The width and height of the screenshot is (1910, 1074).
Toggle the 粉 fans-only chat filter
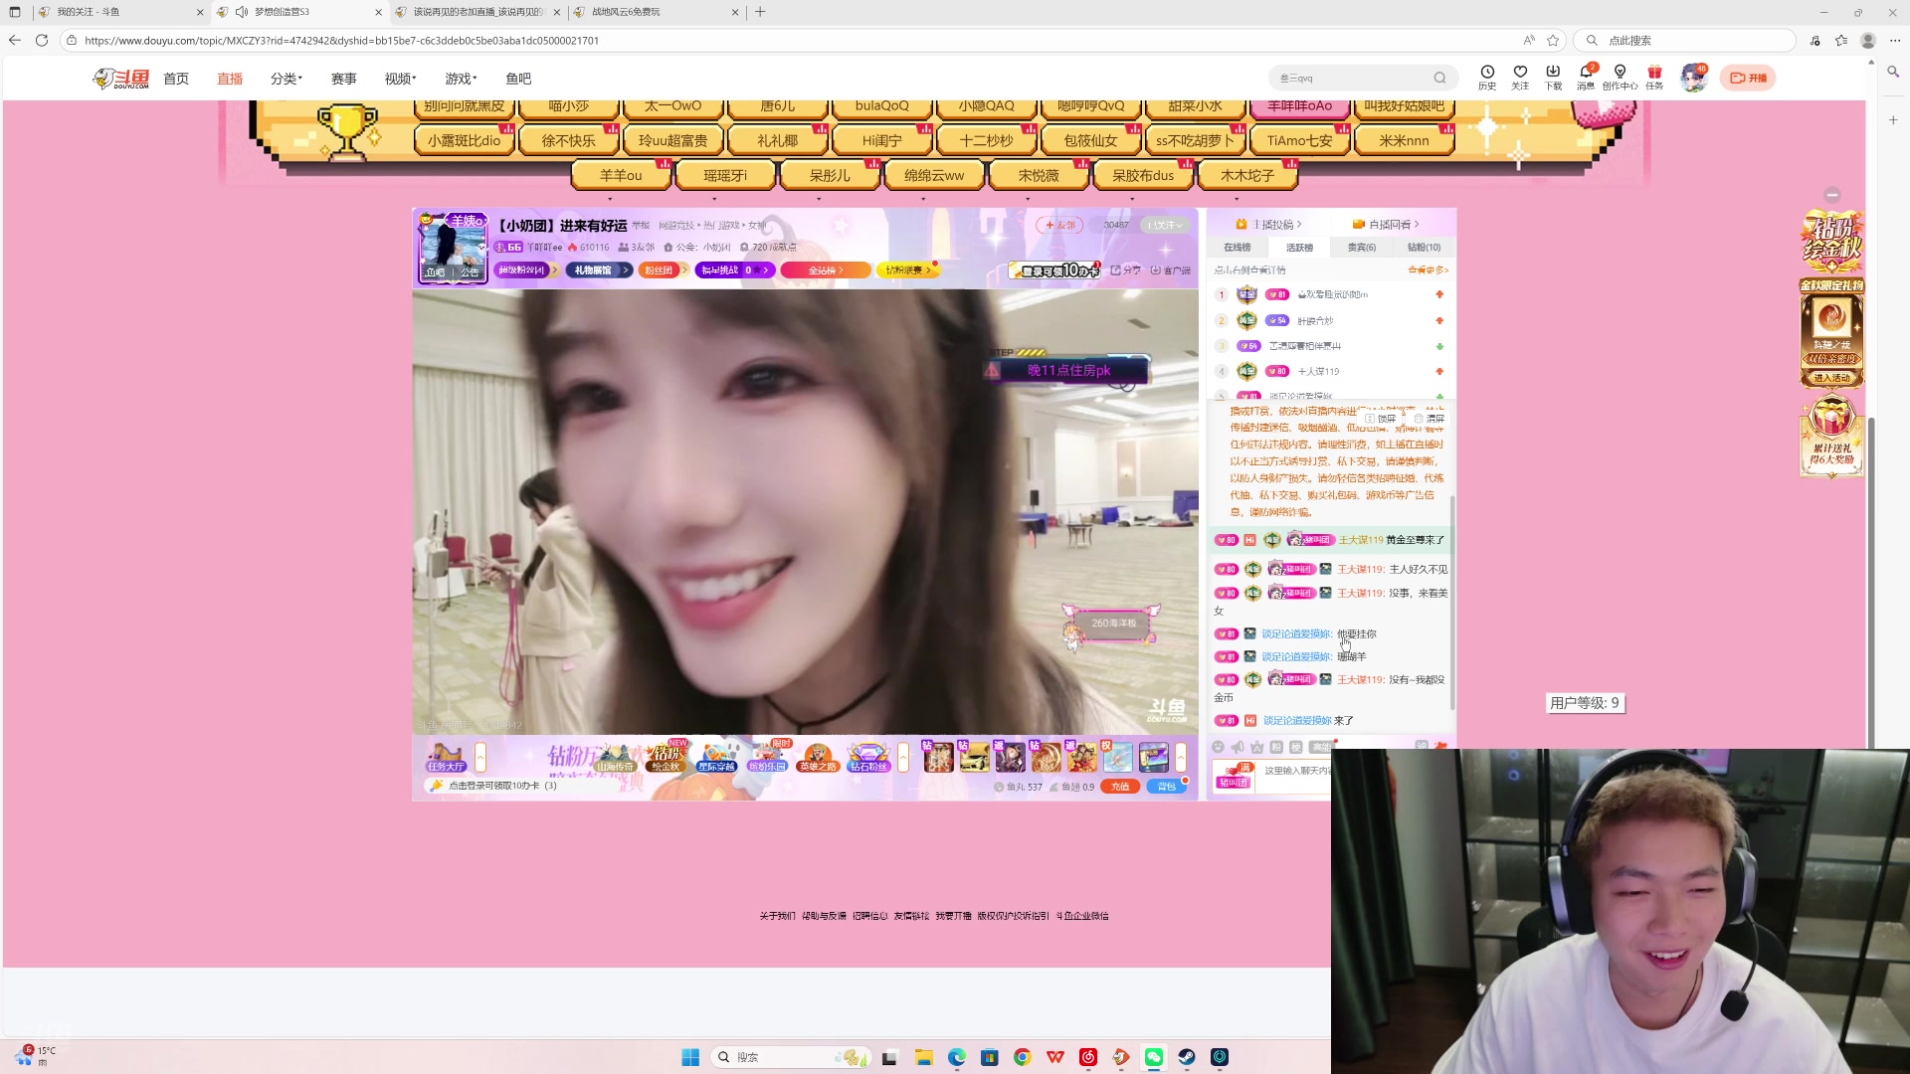click(1275, 747)
